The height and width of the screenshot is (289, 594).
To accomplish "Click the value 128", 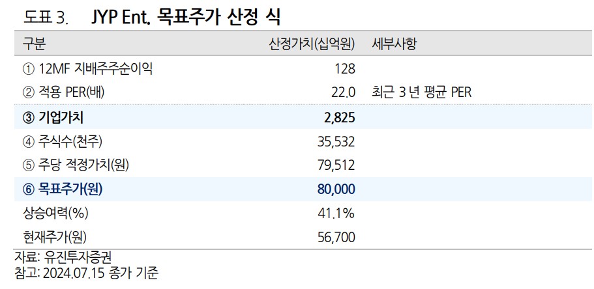I will pos(345,69).
